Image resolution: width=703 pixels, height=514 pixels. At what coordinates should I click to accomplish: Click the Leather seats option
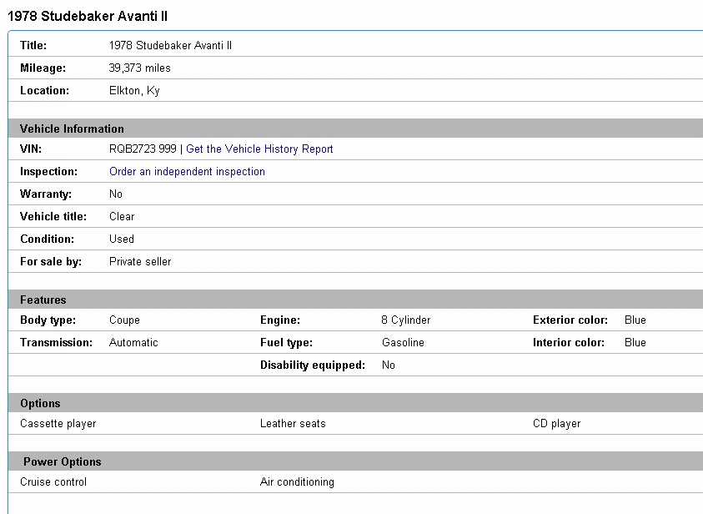tap(293, 424)
